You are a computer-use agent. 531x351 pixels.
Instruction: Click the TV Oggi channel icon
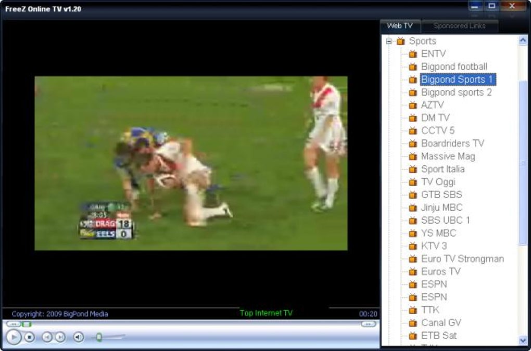pos(413,182)
